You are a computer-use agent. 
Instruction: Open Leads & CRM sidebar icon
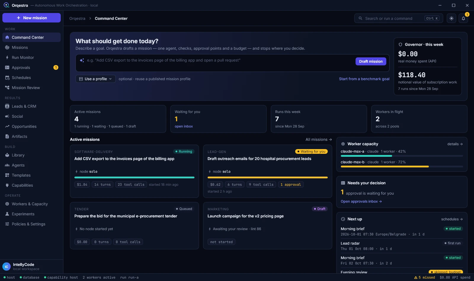[x=7, y=106]
